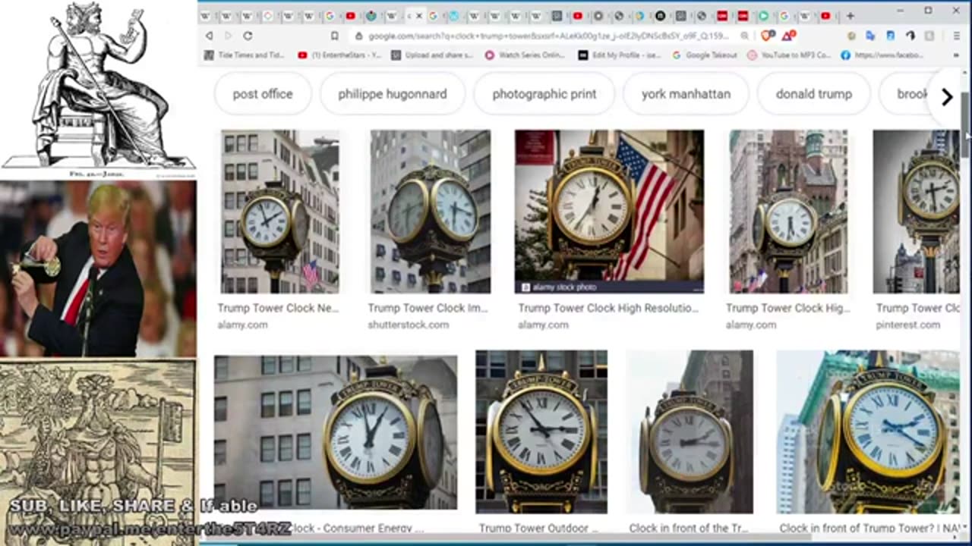
Task: Open the clock image with church spire behind
Action: (x=788, y=212)
